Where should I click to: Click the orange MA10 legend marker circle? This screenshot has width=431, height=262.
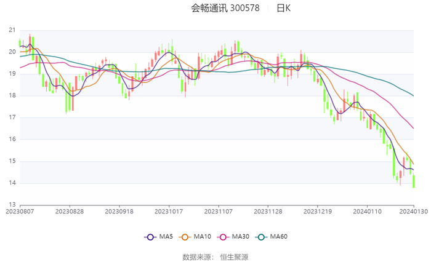pyautogui.click(x=185, y=237)
